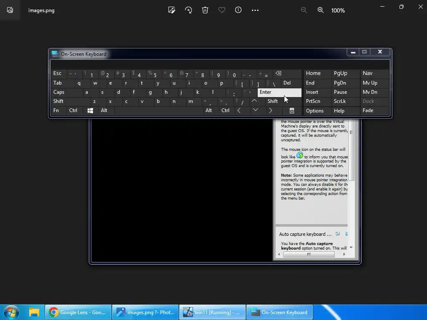Toggle the left Ctrl key

[x=75, y=110]
